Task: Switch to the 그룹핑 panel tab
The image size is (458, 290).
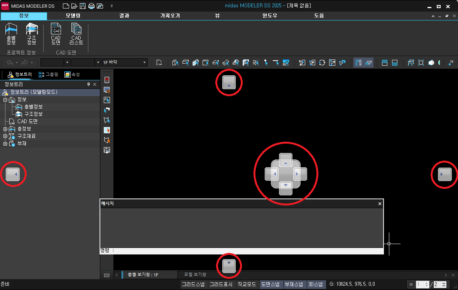Action: [49, 75]
